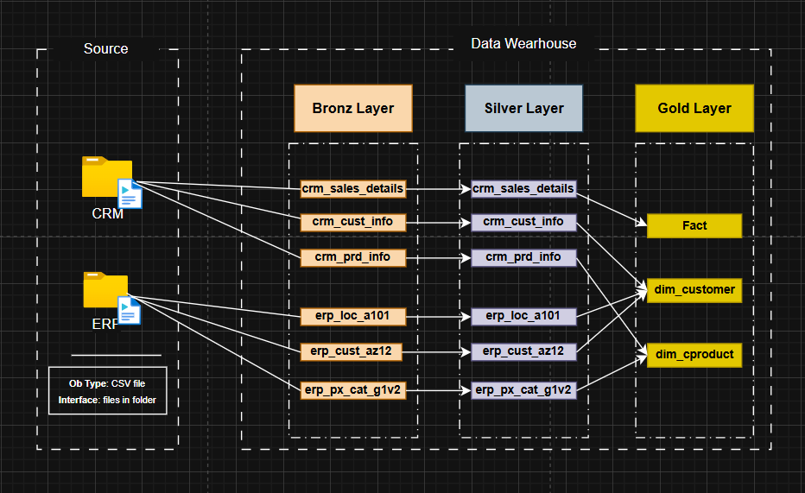This screenshot has width=805, height=493.
Task: Select the Fact box in Gold layer
Action: coord(694,225)
